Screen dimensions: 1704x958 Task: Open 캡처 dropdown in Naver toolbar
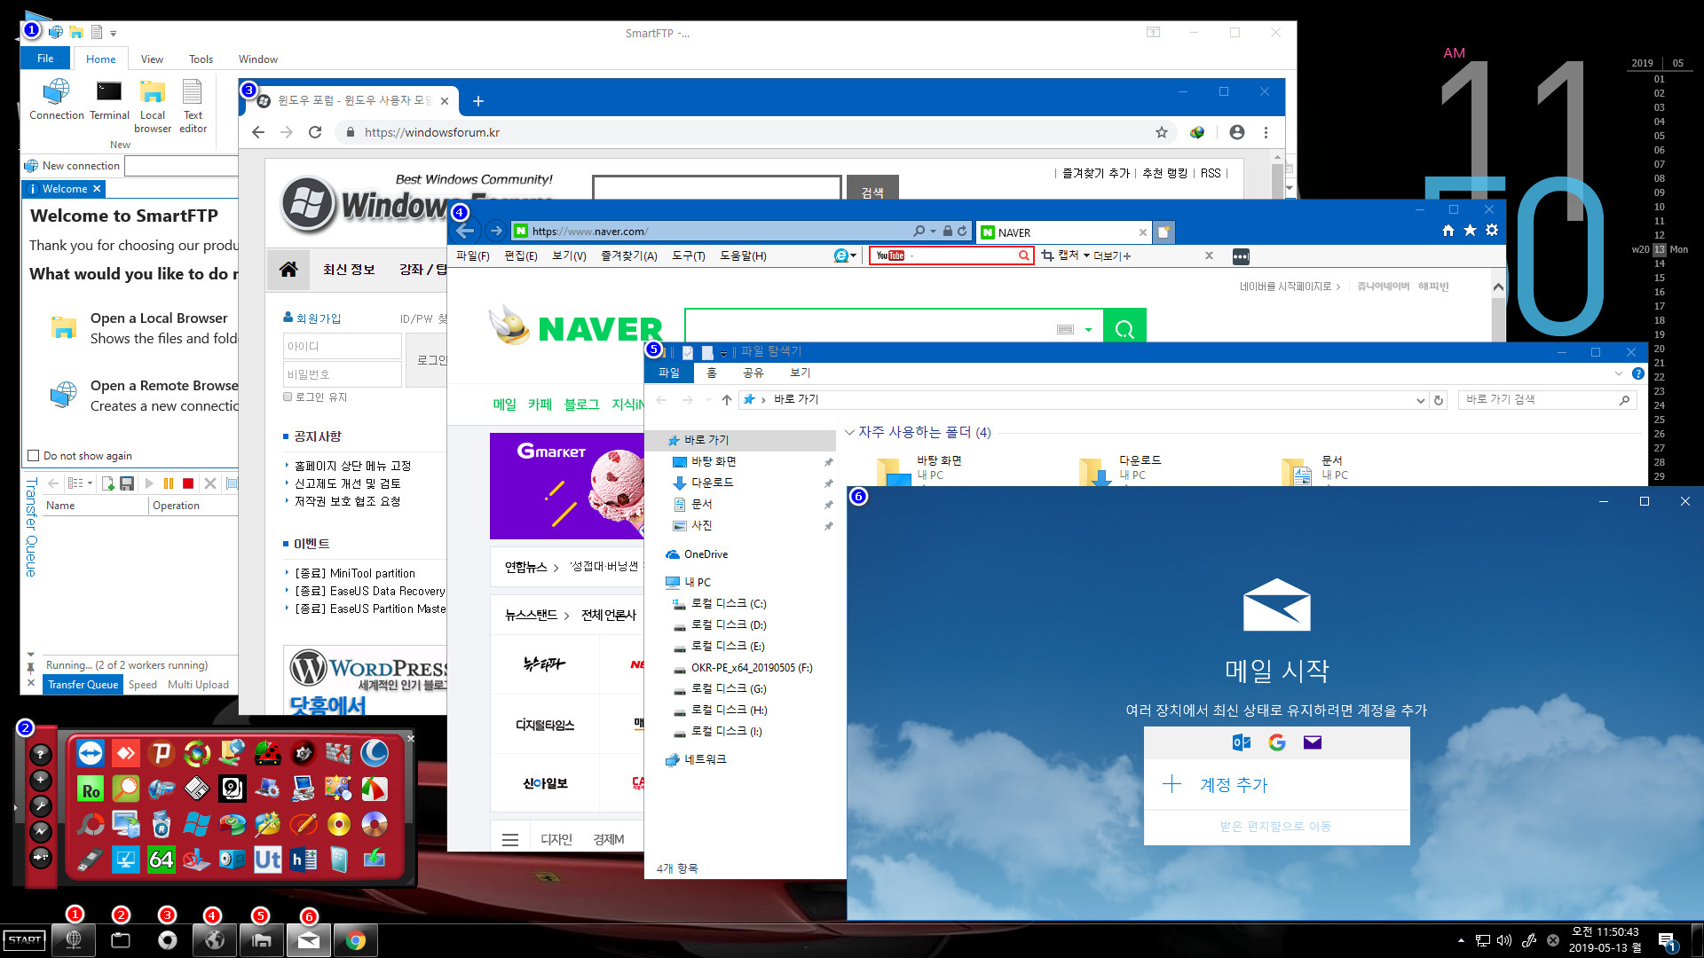(1085, 255)
